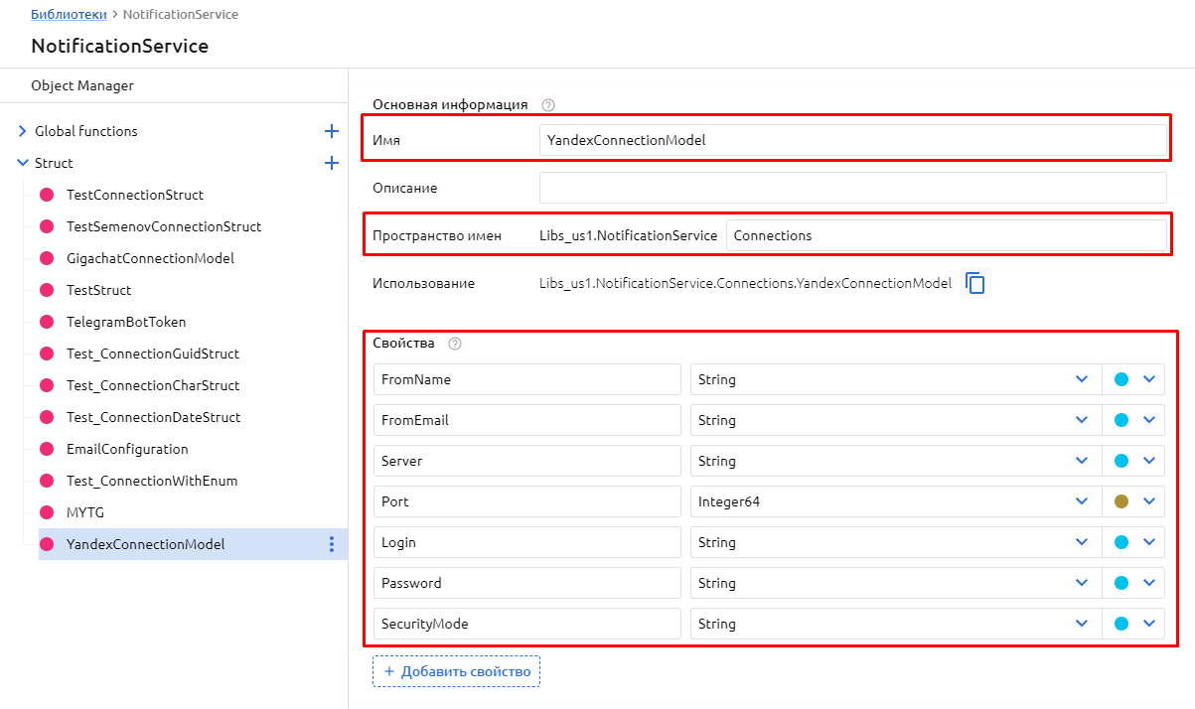Click help icon next to Свойства
The image size is (1195, 709).
pyautogui.click(x=455, y=344)
